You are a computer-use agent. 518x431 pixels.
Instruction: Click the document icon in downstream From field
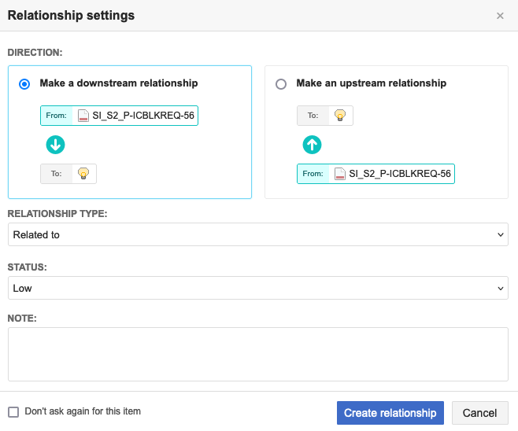click(83, 116)
